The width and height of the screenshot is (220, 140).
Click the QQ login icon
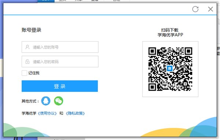click(x=46, y=101)
